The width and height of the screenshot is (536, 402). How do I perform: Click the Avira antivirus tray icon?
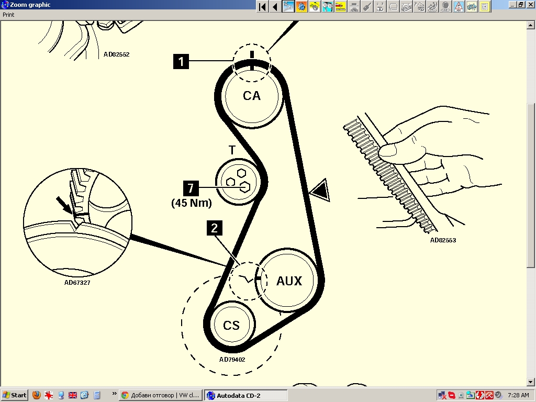489,395
